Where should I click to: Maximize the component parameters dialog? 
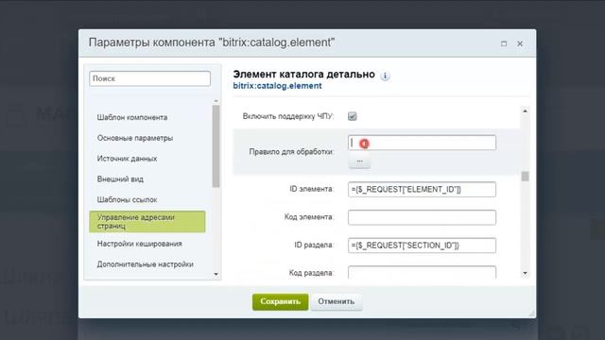coord(504,43)
